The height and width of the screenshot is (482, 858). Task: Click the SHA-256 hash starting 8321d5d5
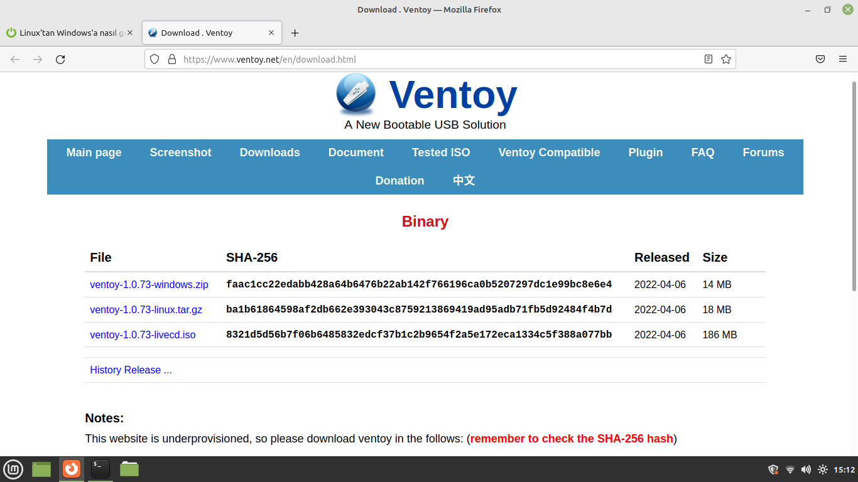(x=419, y=335)
